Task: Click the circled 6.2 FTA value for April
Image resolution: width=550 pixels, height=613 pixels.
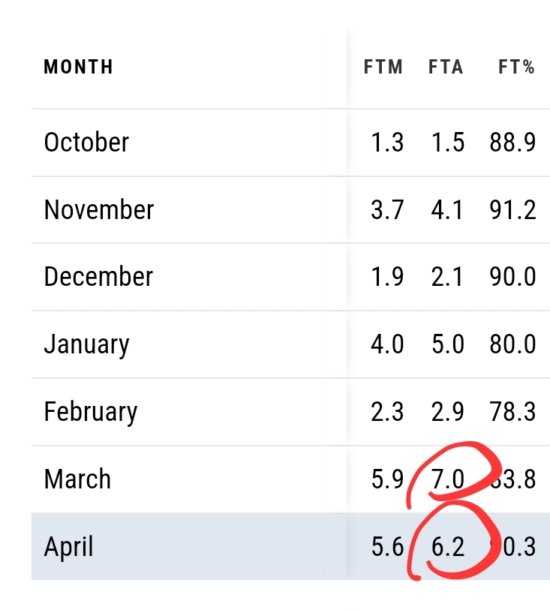Action: 448,546
